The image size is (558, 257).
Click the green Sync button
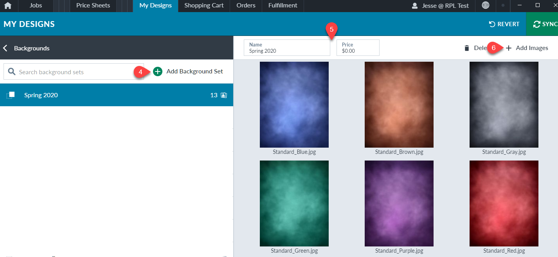[x=542, y=24]
